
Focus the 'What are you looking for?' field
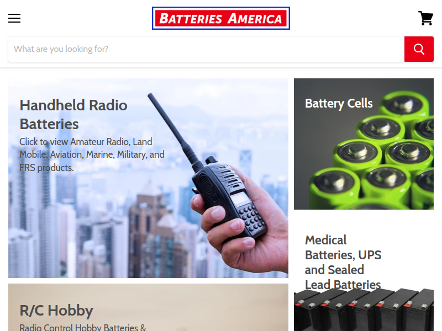click(x=206, y=49)
